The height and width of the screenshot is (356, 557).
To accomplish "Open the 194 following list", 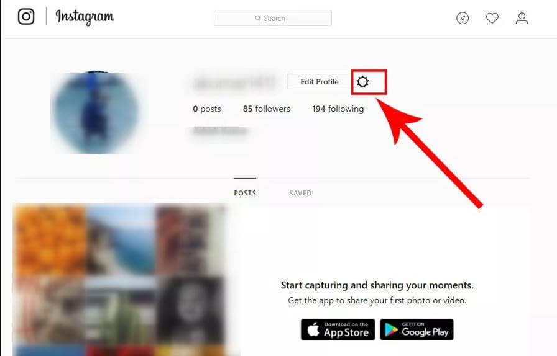I will point(338,109).
